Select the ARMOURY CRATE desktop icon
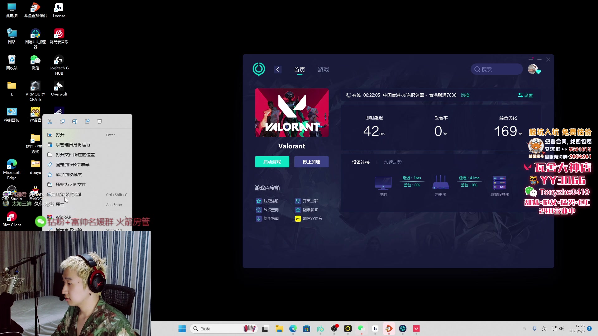The height and width of the screenshot is (336, 598). point(36,91)
